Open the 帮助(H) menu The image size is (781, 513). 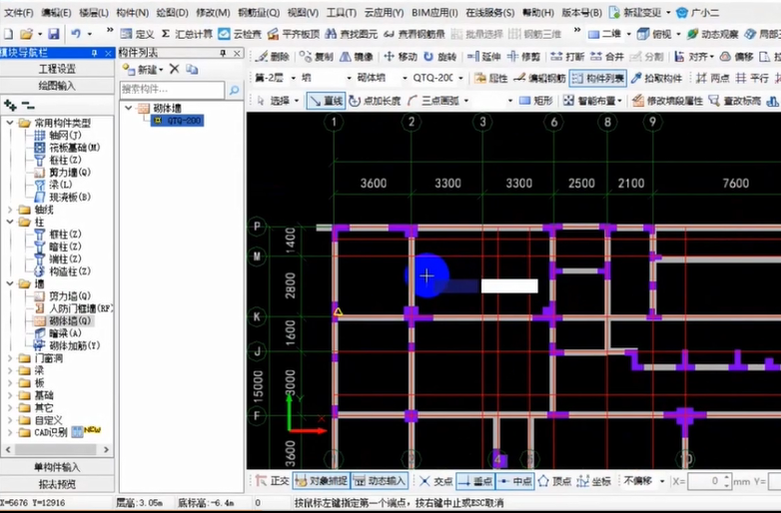pos(538,12)
